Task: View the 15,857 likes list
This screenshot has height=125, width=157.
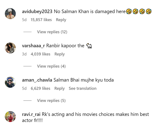Action: coord(41,20)
